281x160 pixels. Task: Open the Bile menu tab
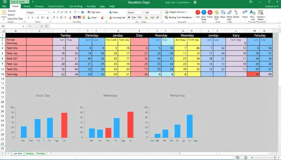pyautogui.click(x=4, y=6)
